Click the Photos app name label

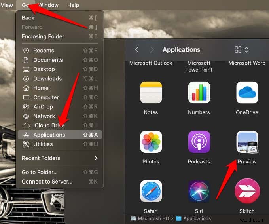pyautogui.click(x=151, y=162)
